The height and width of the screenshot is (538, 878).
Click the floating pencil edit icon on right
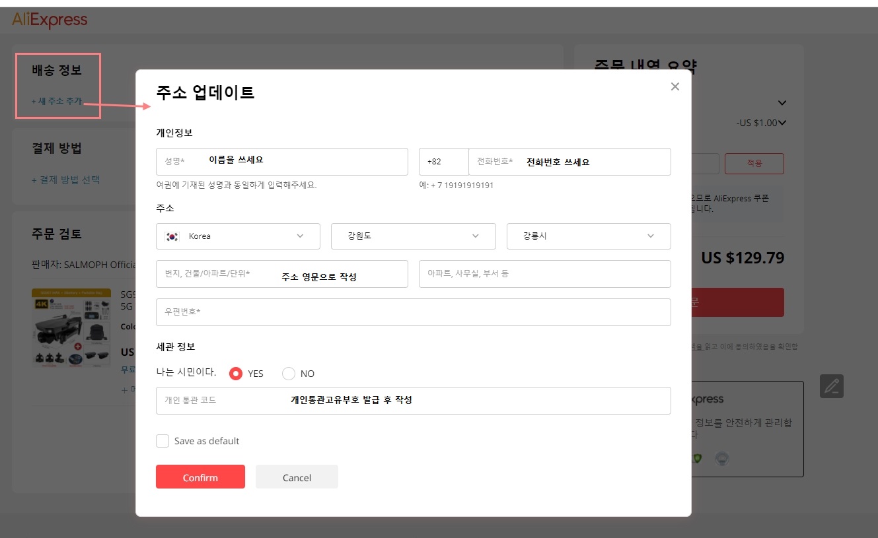pos(832,386)
